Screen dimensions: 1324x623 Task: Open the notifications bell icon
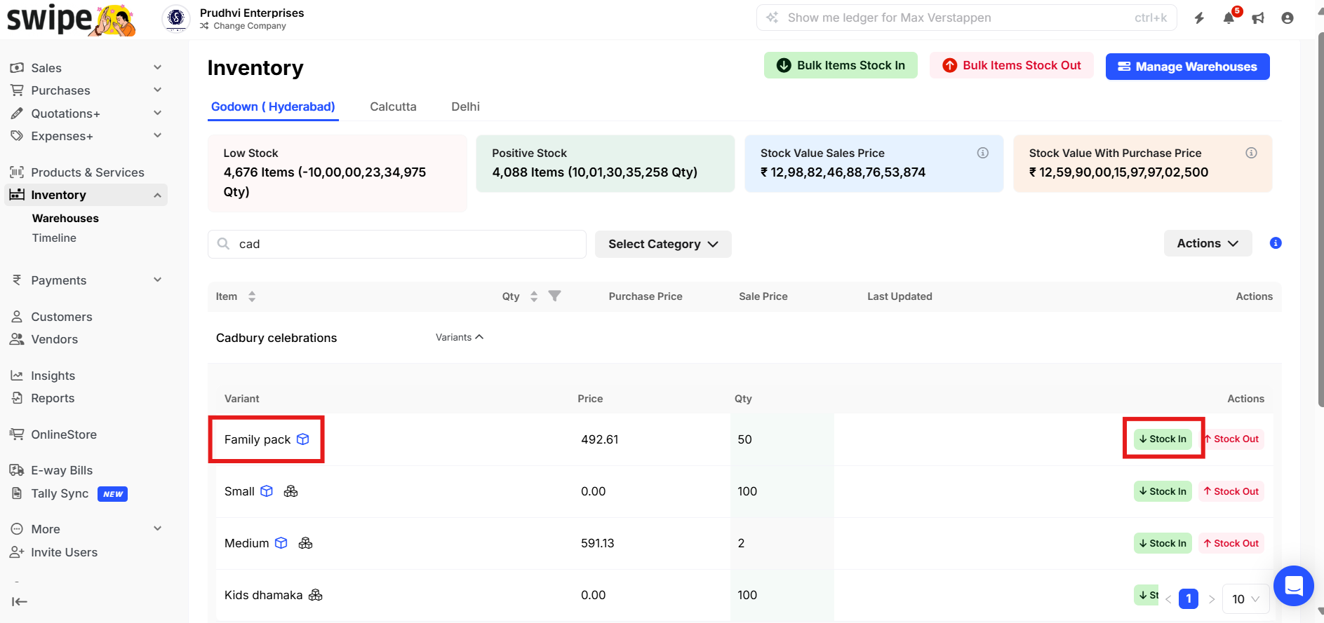[1229, 18]
